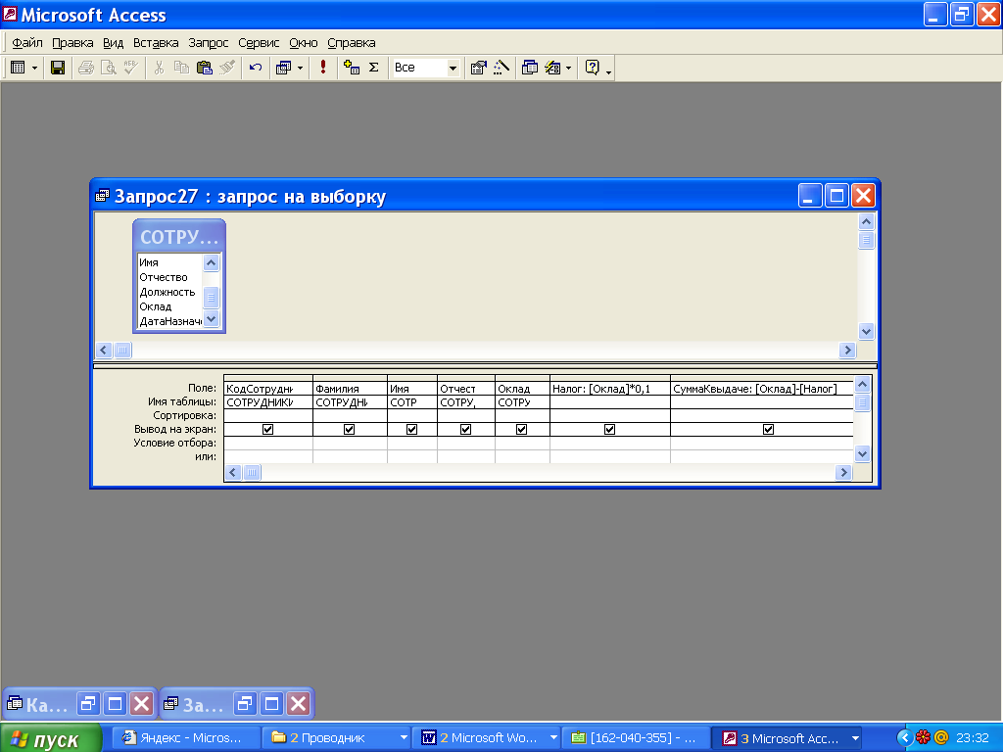Open the Сервис menu
The image size is (1003, 752).
[259, 43]
